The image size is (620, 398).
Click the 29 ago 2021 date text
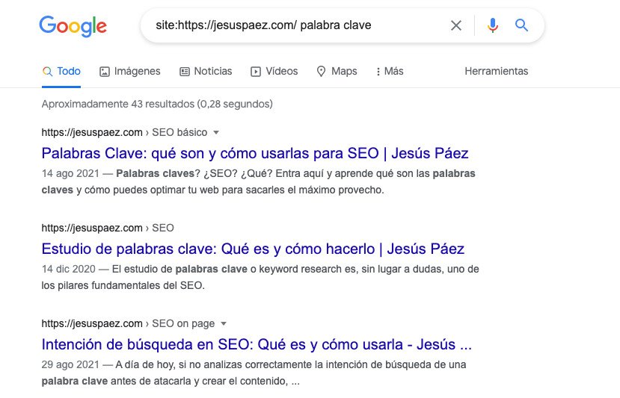coord(70,365)
